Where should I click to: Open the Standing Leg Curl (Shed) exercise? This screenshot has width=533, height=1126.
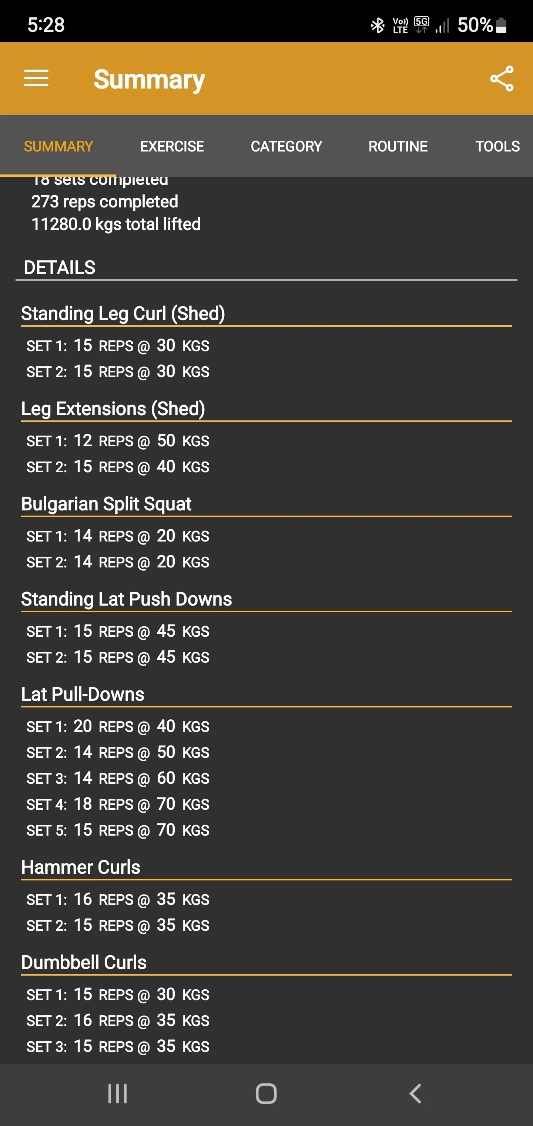click(x=123, y=313)
